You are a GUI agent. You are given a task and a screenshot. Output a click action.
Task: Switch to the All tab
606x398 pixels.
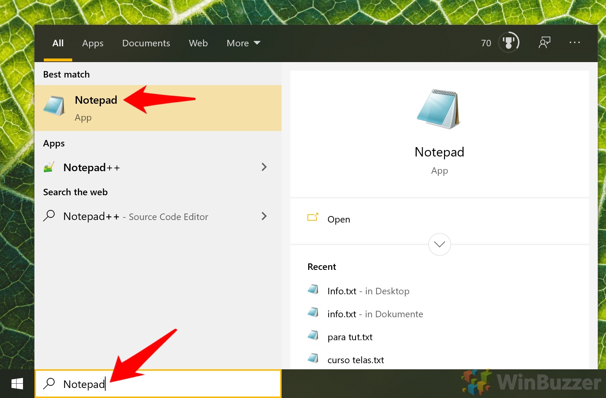click(x=58, y=43)
